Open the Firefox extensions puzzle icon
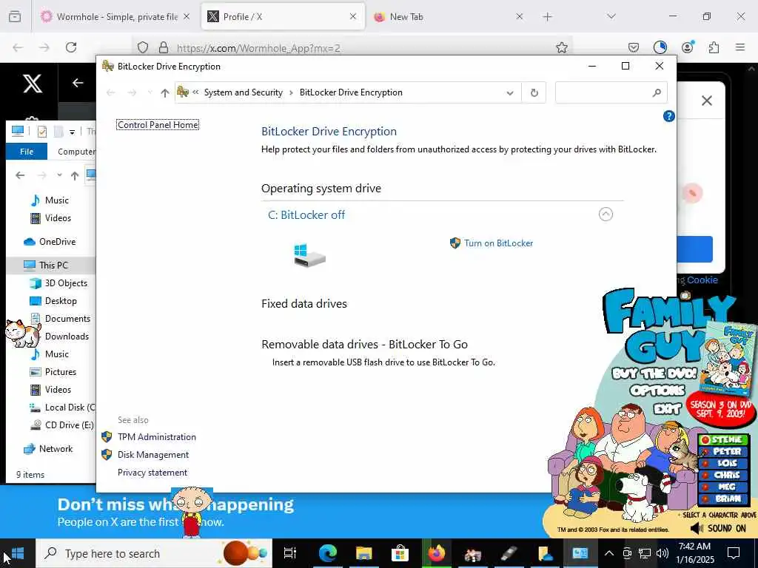Image resolution: width=758 pixels, height=568 pixels. tap(714, 47)
